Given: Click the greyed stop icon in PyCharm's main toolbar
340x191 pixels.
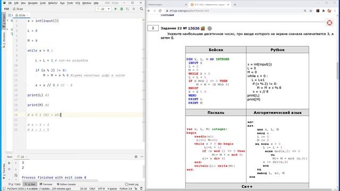Looking at the screenshot, I should 134,9.
